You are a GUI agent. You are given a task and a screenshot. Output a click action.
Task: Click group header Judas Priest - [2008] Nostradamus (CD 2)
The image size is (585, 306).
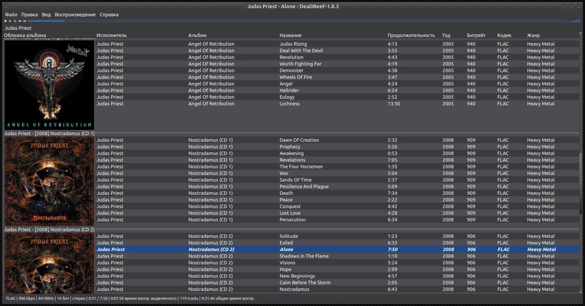coord(49,230)
